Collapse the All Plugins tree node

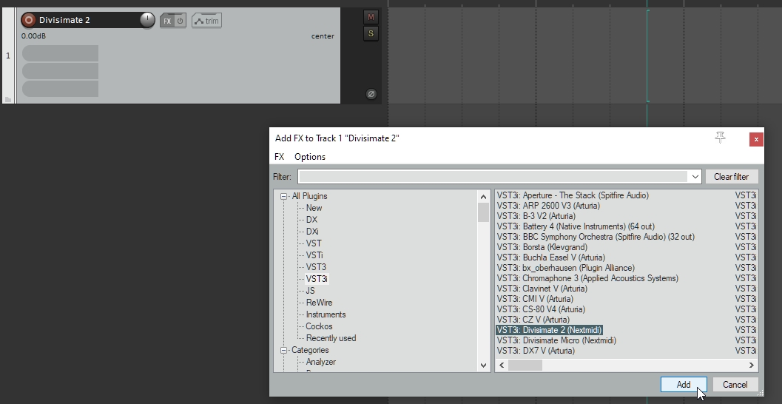[284, 197]
